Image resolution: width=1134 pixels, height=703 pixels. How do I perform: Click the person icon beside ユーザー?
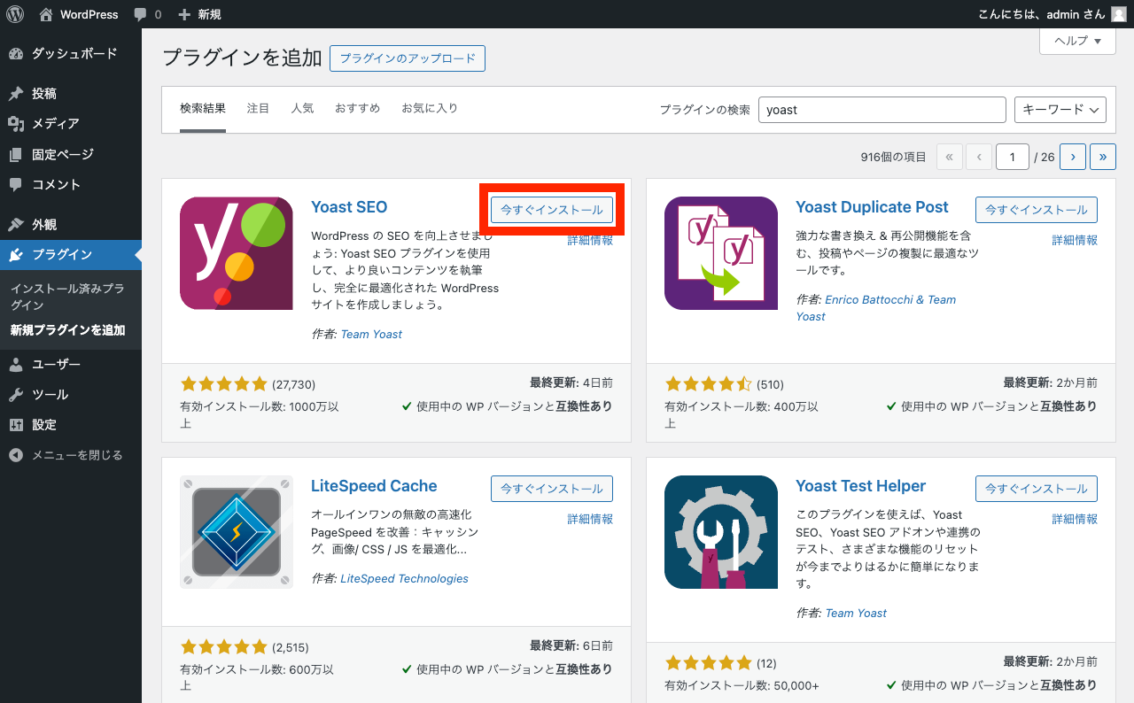point(16,365)
